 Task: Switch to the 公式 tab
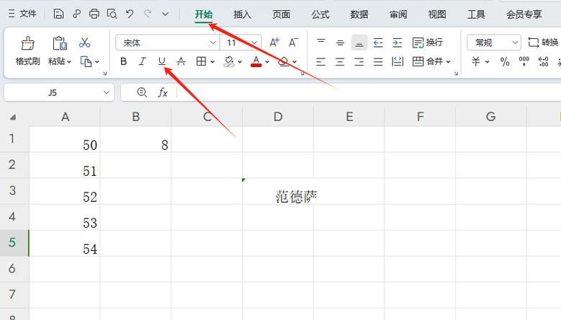click(320, 14)
